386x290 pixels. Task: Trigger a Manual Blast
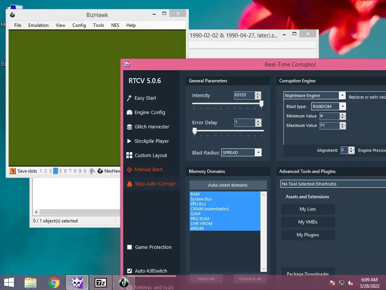[x=144, y=170]
